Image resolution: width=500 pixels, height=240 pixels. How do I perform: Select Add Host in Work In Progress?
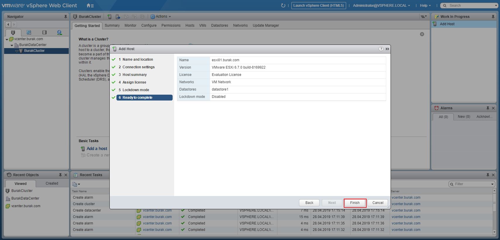[464, 24]
